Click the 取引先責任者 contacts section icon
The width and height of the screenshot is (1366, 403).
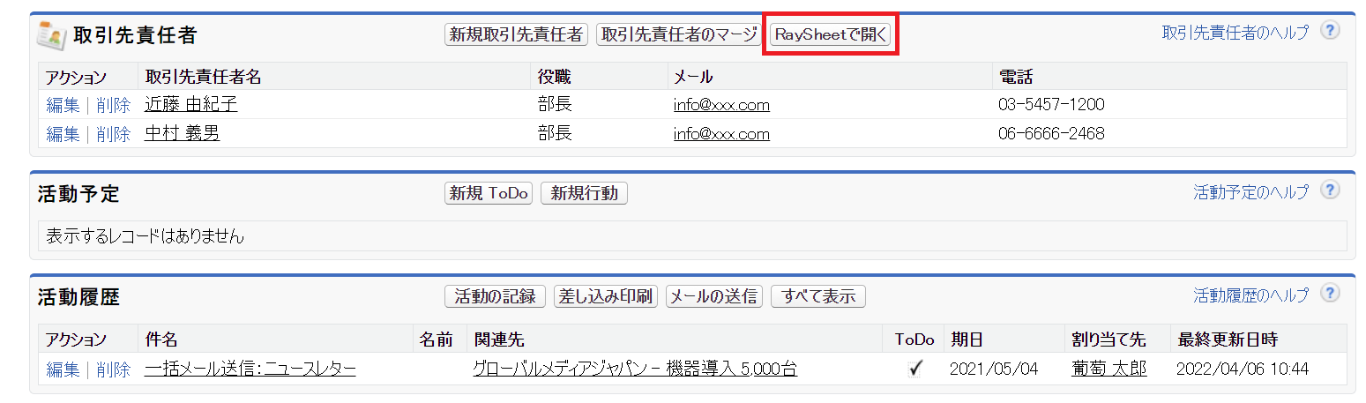click(49, 35)
